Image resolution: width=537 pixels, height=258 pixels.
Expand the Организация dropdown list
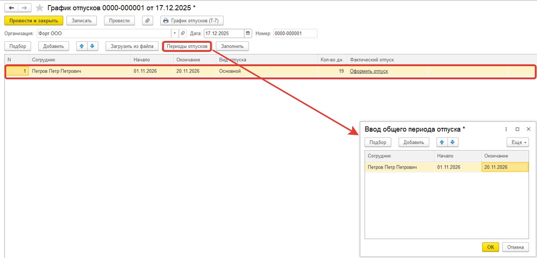click(175, 34)
